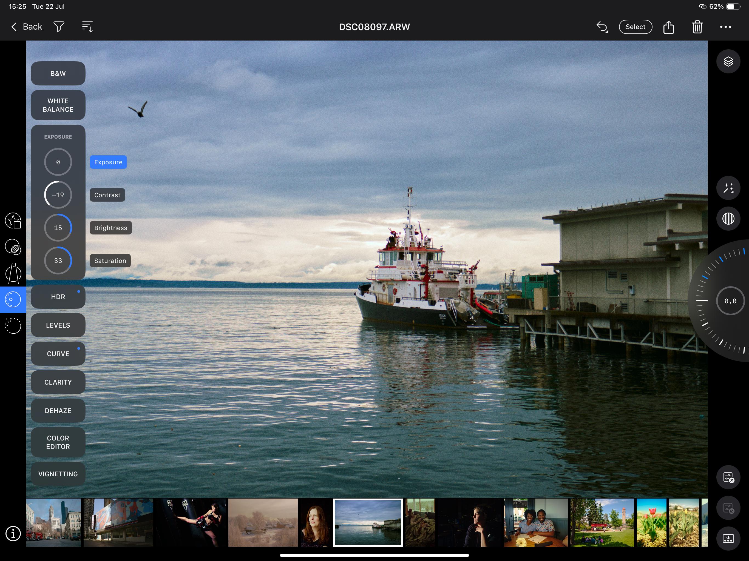Select the active adjustments dial tool

pyautogui.click(x=13, y=299)
